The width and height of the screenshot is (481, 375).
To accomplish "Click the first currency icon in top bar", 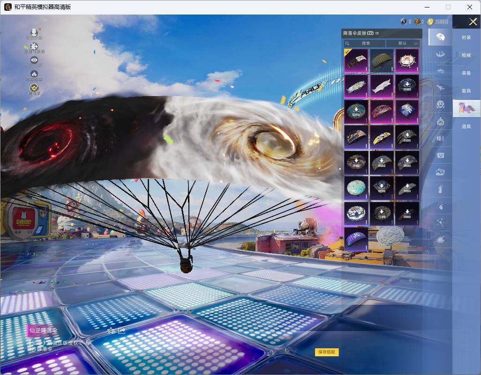I will 404,21.
